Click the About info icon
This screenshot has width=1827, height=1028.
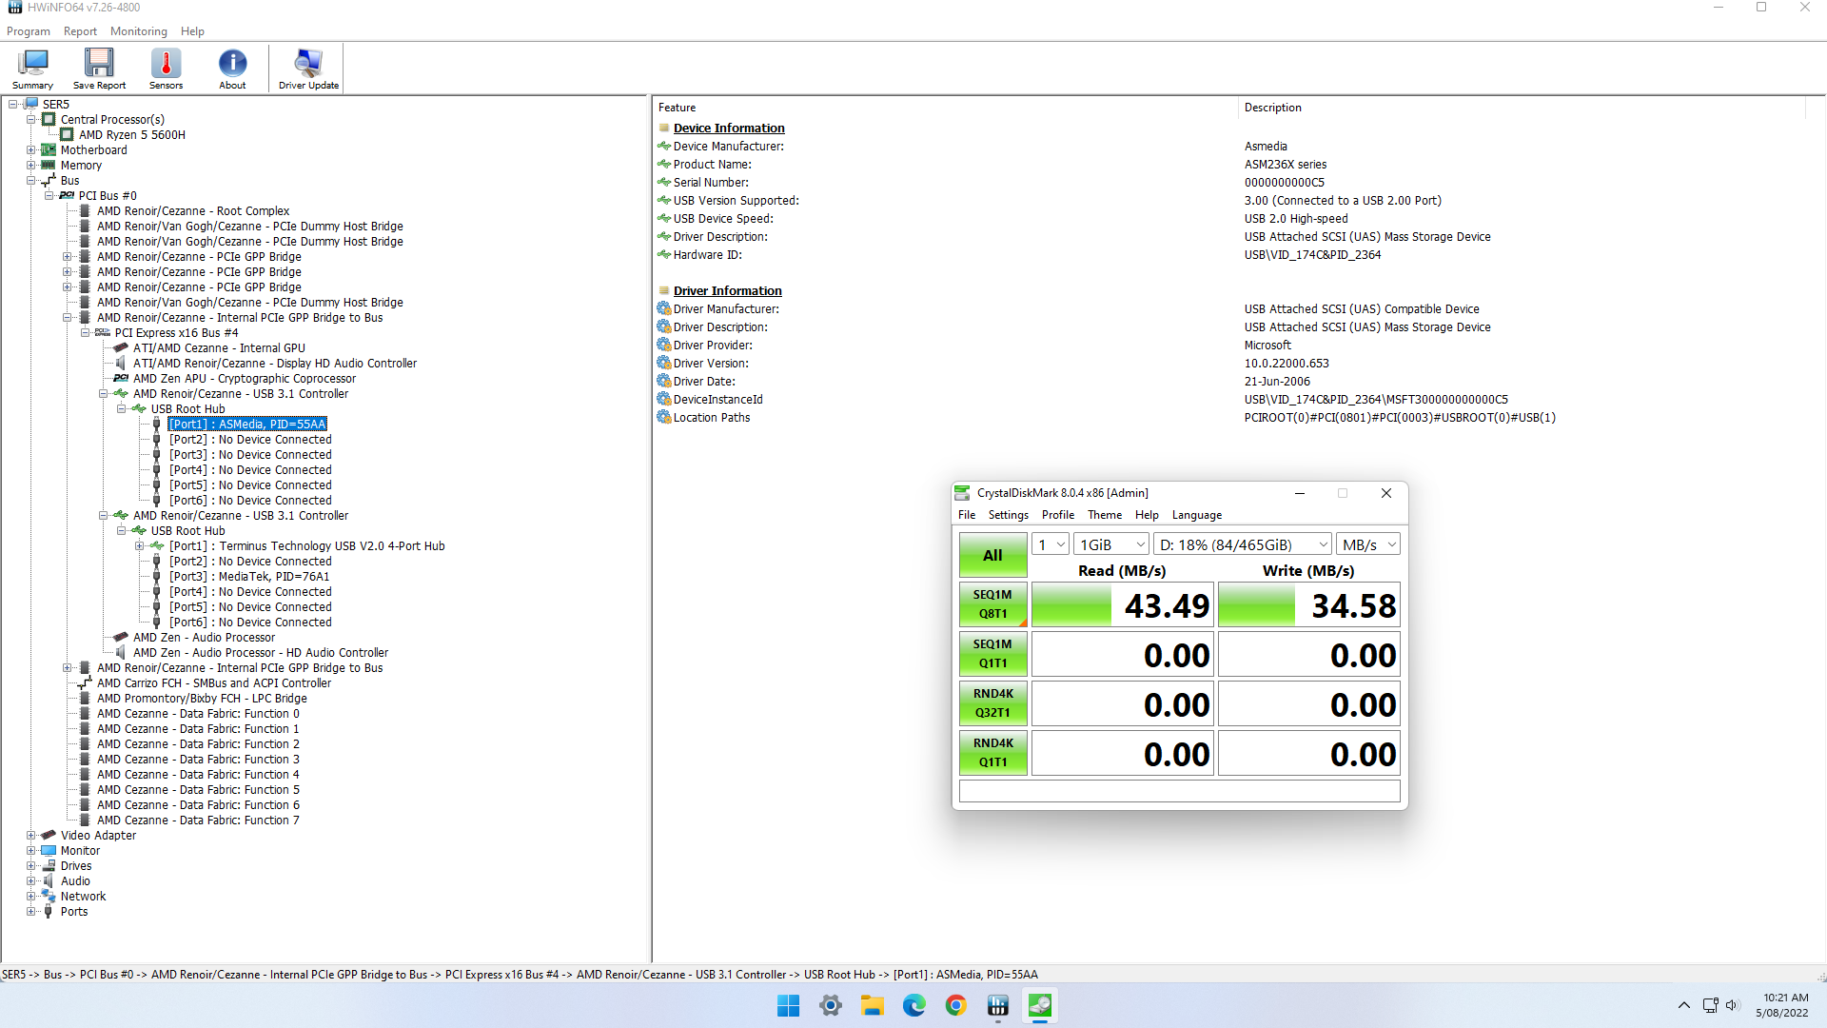(x=232, y=69)
